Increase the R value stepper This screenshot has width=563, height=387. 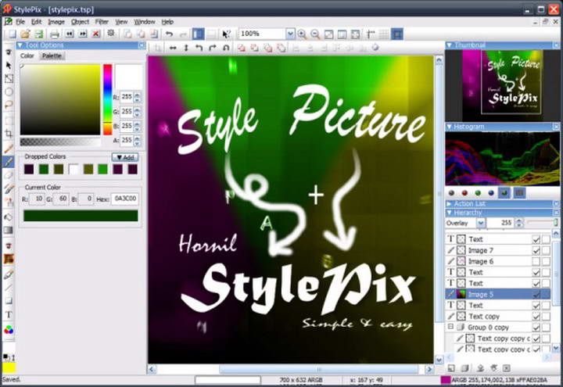click(137, 95)
